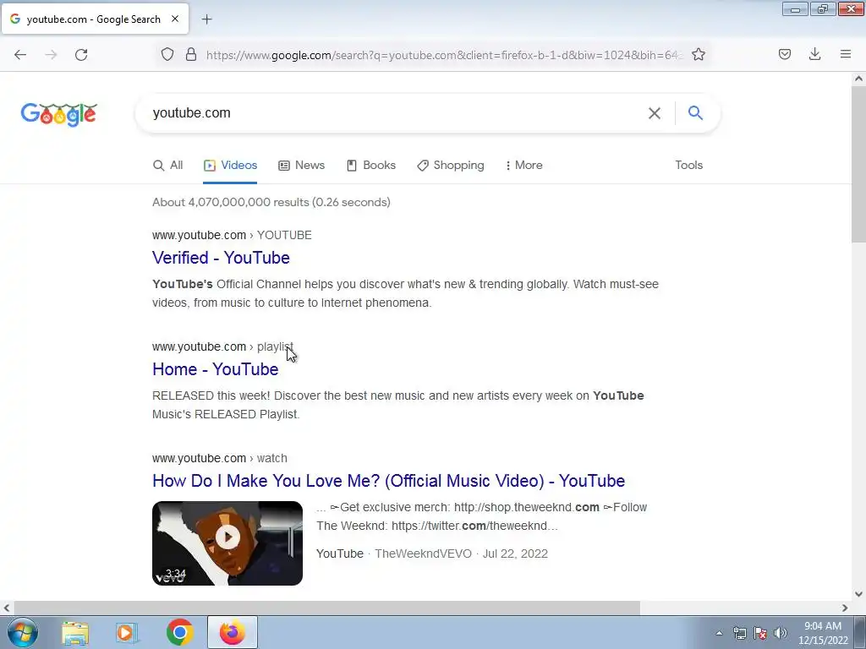This screenshot has height=649, width=866.
Task: Switch to the News tab
Action: pyautogui.click(x=302, y=165)
